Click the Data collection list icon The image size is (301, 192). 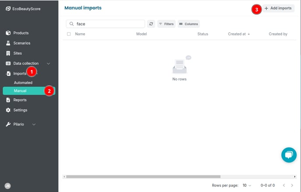pos(8,63)
